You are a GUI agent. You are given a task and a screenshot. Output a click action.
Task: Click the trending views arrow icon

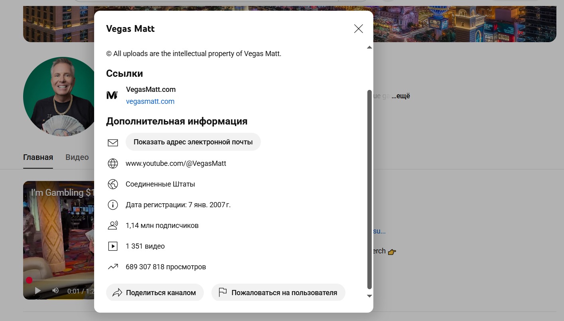click(113, 267)
